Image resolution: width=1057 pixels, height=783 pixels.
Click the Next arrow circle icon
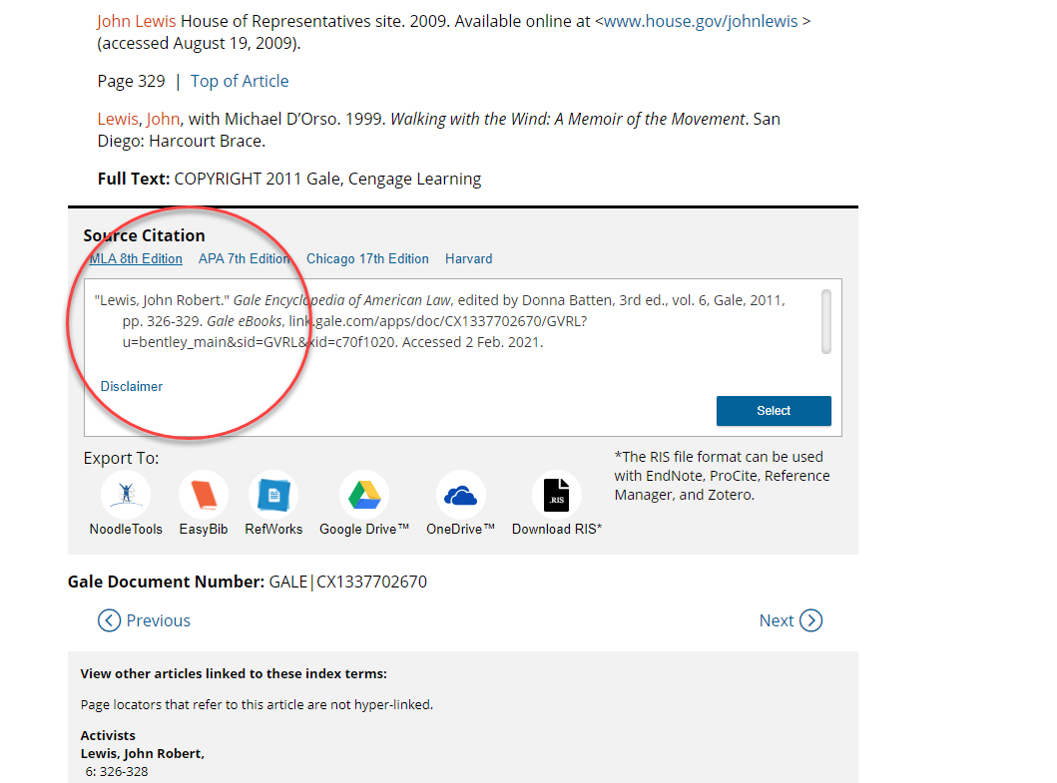coord(810,620)
